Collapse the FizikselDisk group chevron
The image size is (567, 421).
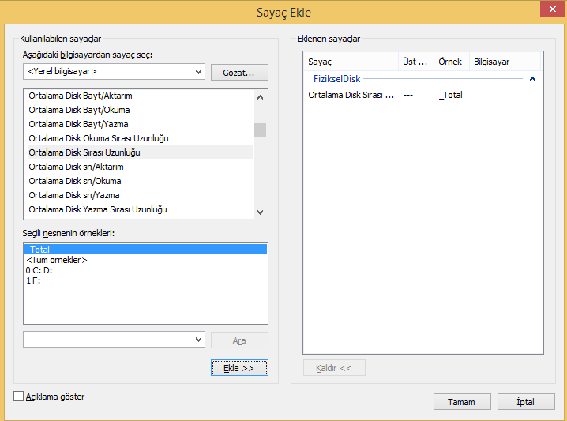point(533,79)
